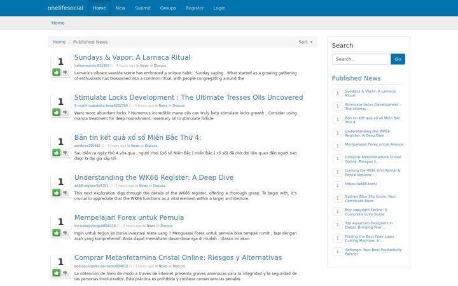Open Groups in the navbar
The height and width of the screenshot is (286, 458).
point(168,8)
